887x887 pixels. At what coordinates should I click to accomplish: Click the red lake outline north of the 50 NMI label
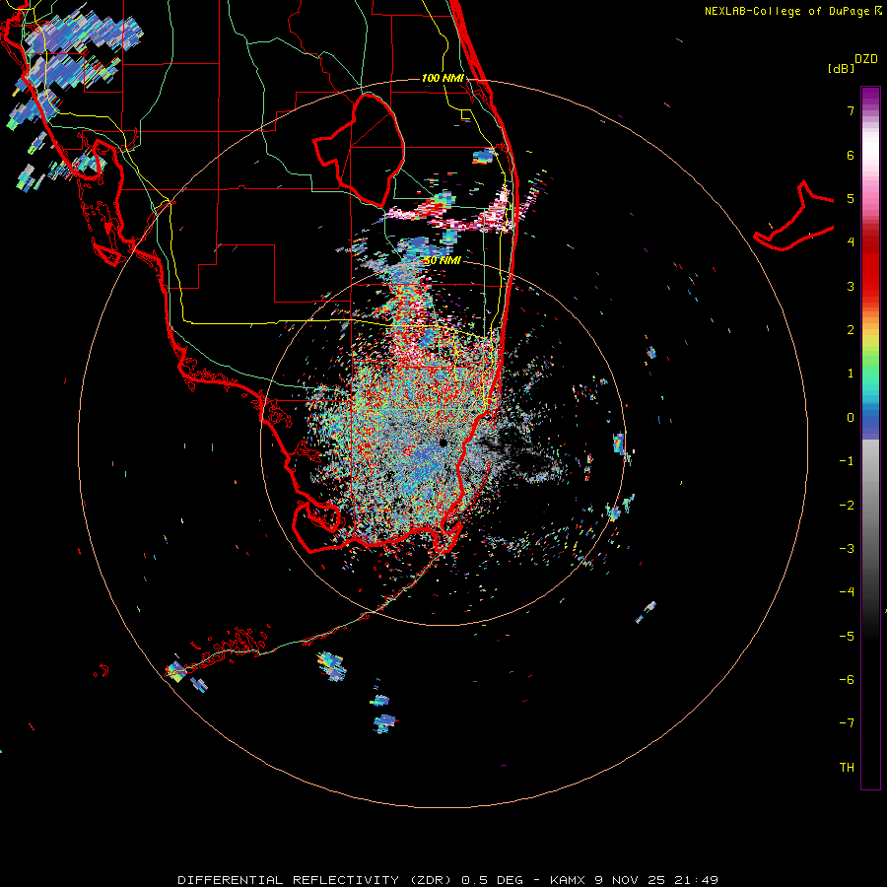pyautogui.click(x=359, y=151)
